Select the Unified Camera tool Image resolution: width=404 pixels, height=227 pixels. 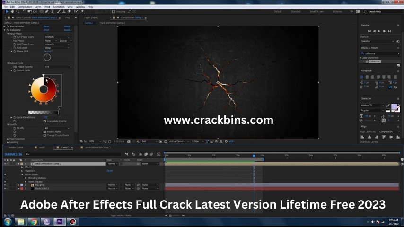tap(29, 12)
